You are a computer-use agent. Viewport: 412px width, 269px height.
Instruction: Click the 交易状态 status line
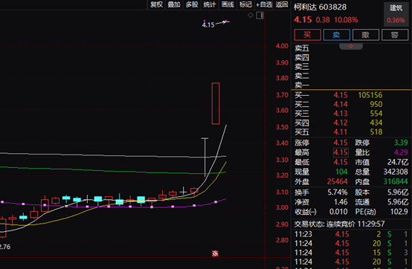[x=339, y=224]
